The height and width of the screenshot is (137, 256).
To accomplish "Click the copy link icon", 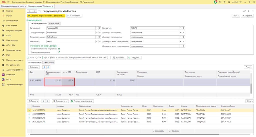I will [x=244, y=11].
